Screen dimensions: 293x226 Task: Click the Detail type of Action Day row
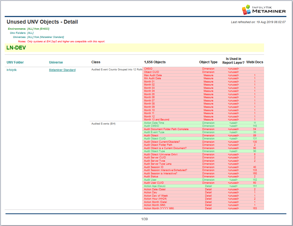click(x=208, y=192)
